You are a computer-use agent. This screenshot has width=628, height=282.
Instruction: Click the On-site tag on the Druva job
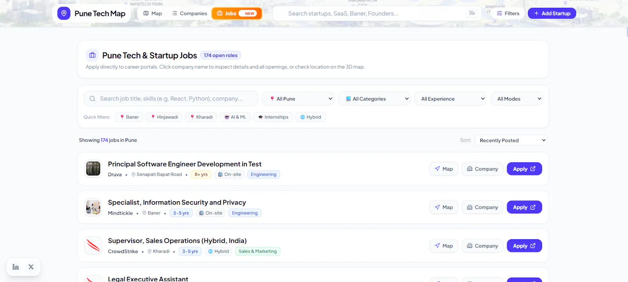pos(230,175)
